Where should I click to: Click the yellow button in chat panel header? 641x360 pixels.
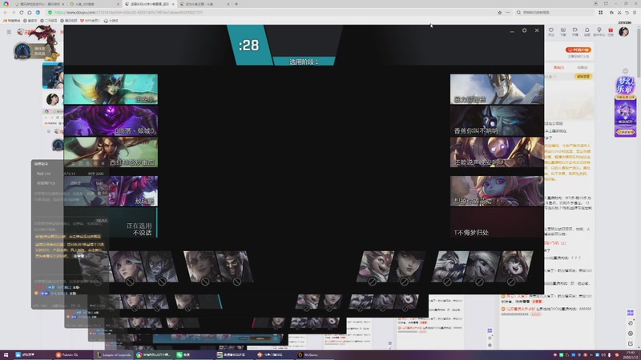pos(583,76)
